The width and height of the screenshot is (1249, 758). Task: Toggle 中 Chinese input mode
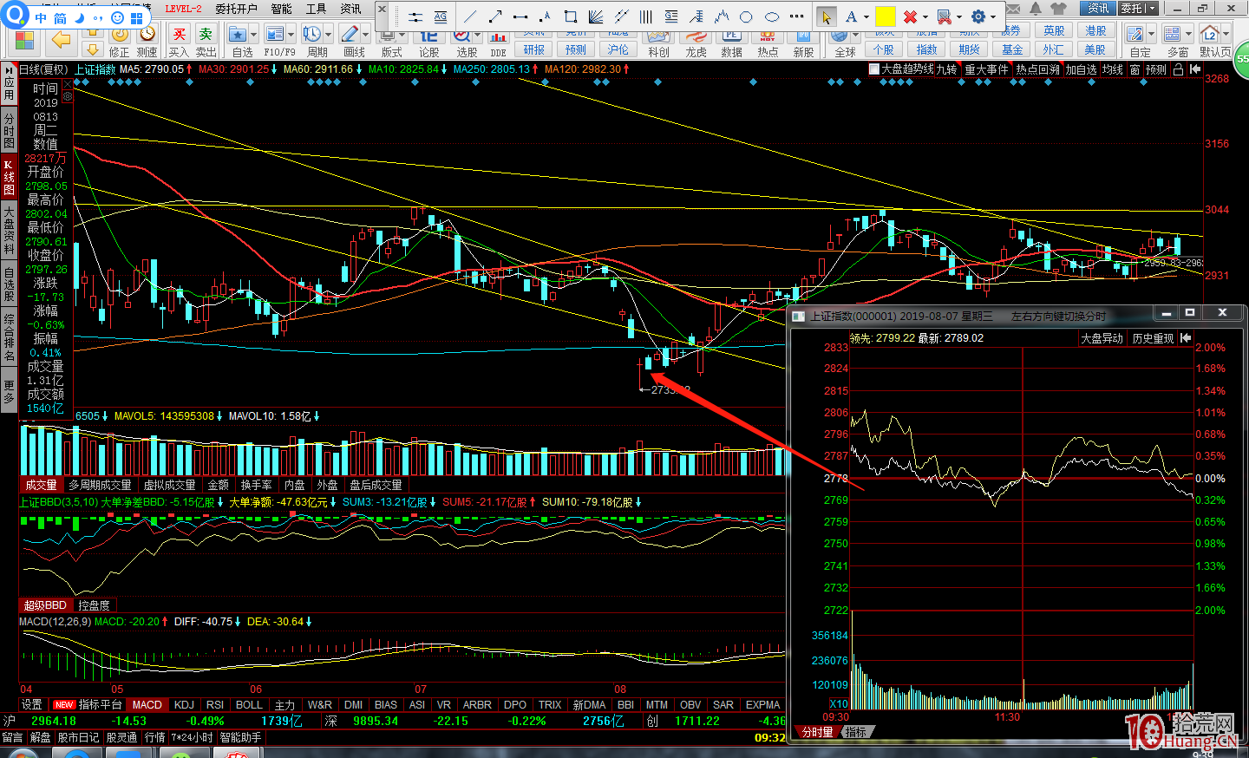42,17
